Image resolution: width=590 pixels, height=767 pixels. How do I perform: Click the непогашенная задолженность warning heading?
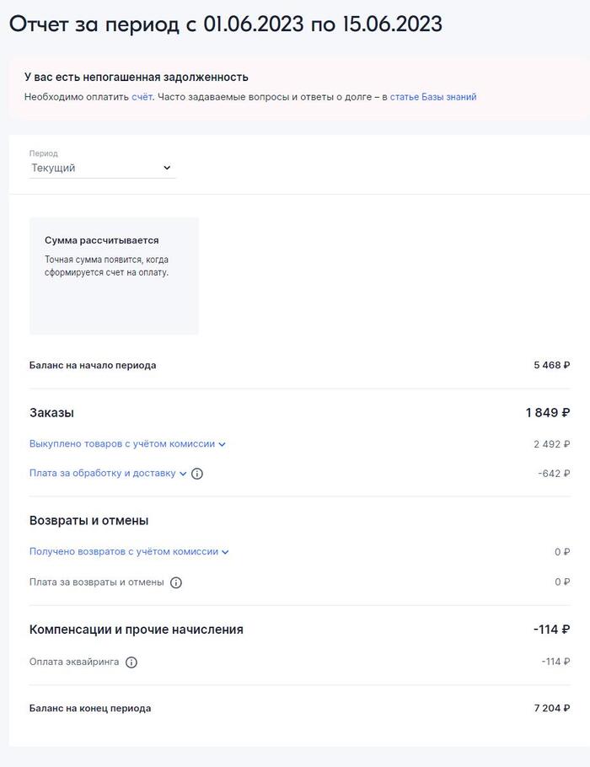[x=136, y=78]
